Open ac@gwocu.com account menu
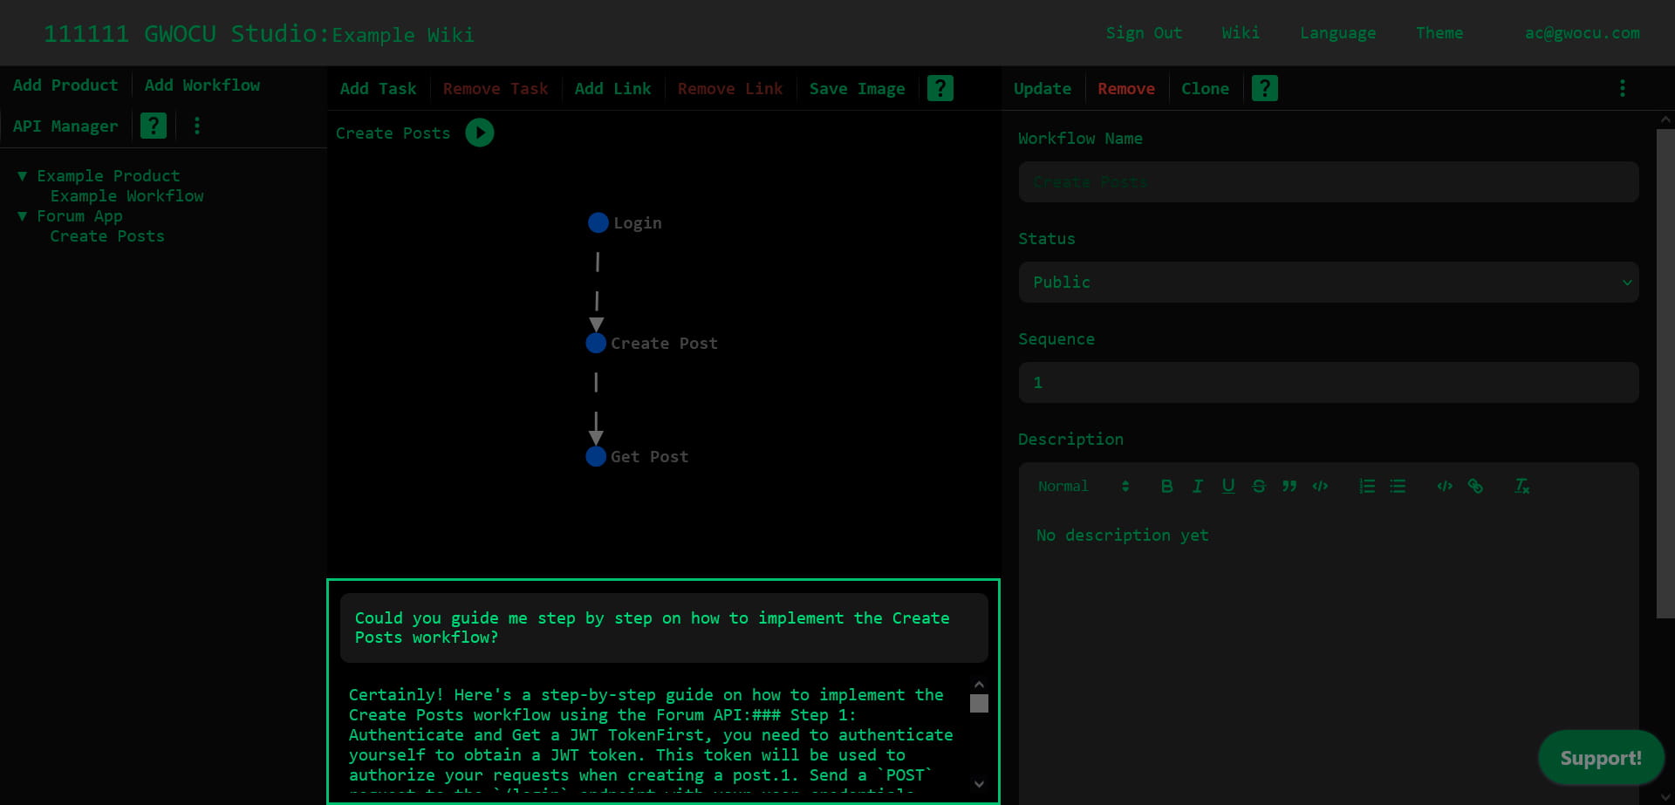This screenshot has height=805, width=1675. [x=1582, y=33]
